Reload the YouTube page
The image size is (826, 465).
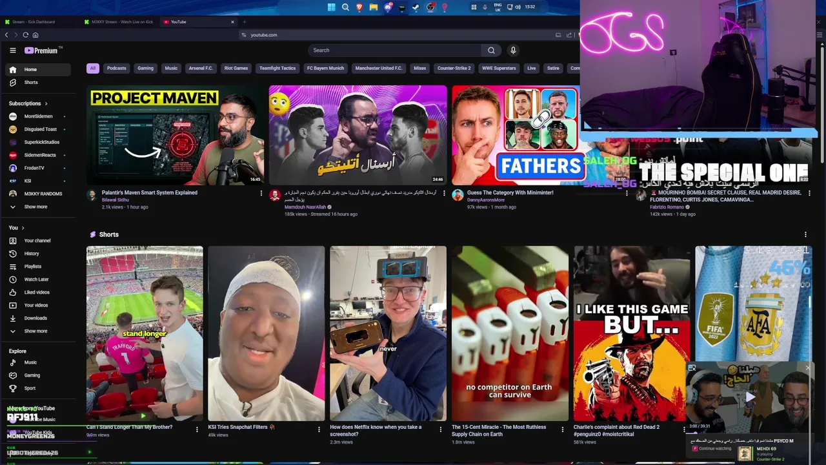[25, 35]
